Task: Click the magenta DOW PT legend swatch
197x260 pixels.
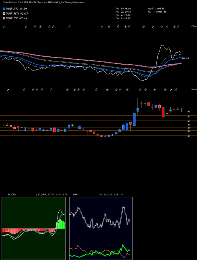Action: pyautogui.click(x=4, y=18)
